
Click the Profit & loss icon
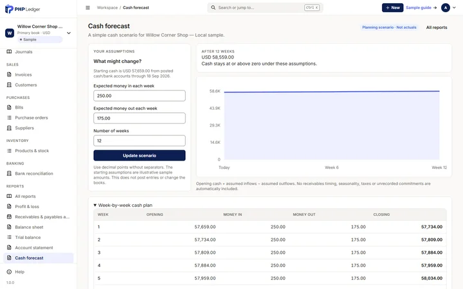click(x=9, y=206)
